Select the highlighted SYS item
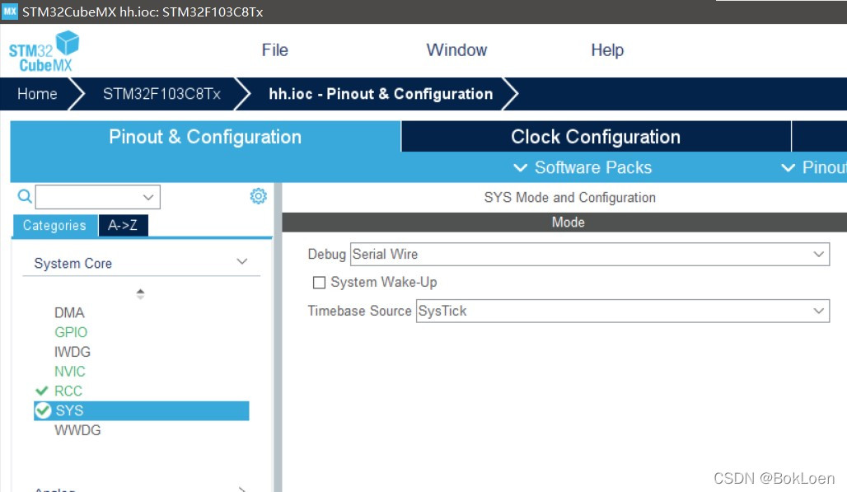847x492 pixels. pyautogui.click(x=142, y=410)
